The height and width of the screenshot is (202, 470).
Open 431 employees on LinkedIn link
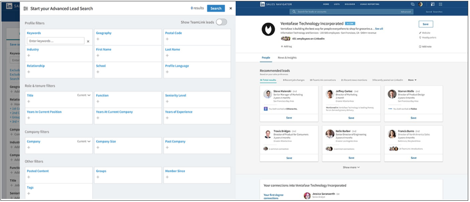click(308, 39)
